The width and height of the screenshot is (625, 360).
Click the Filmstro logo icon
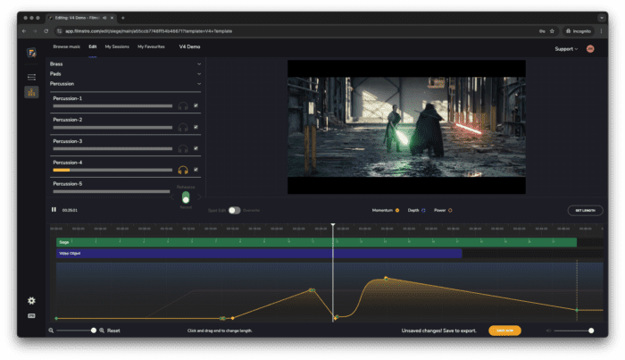31,53
